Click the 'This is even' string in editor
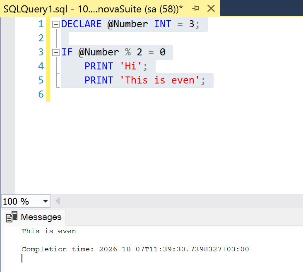 [x=160, y=80]
